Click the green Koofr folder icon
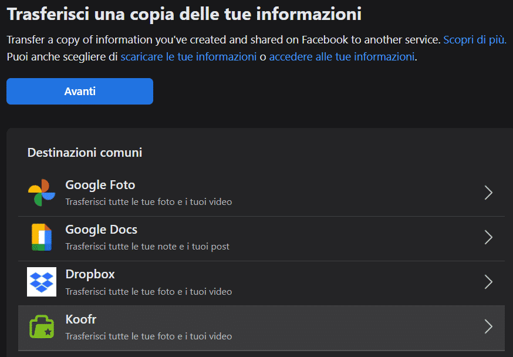This screenshot has height=357, width=513. click(42, 326)
